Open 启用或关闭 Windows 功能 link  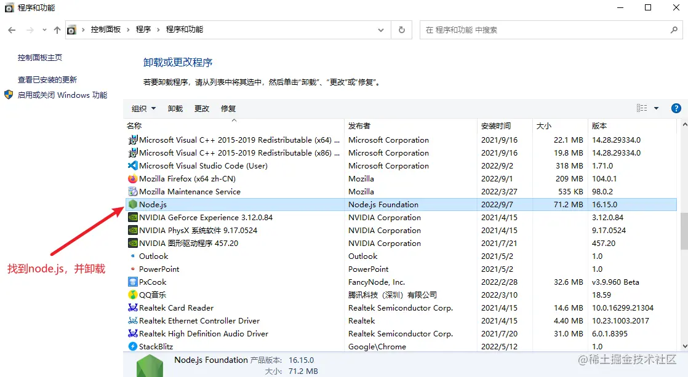tap(62, 95)
